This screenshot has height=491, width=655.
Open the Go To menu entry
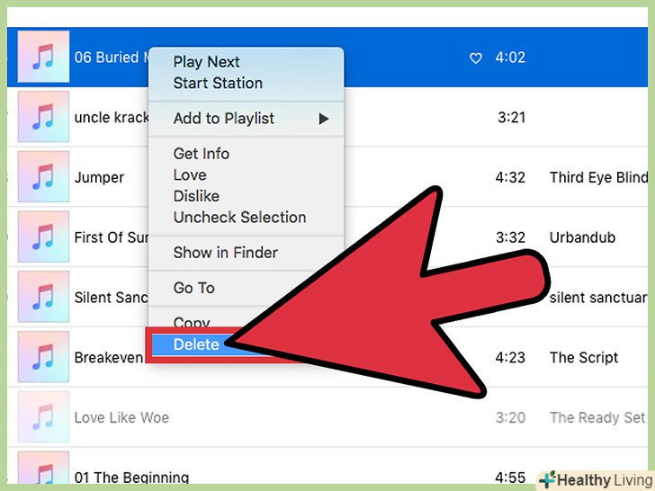coord(194,288)
